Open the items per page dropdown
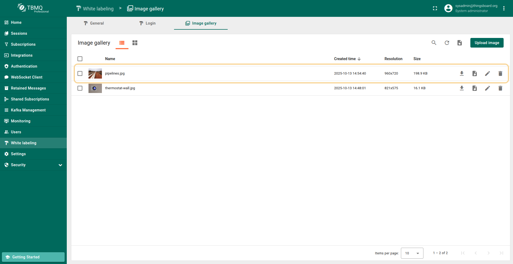The image size is (513, 264). pos(412,253)
